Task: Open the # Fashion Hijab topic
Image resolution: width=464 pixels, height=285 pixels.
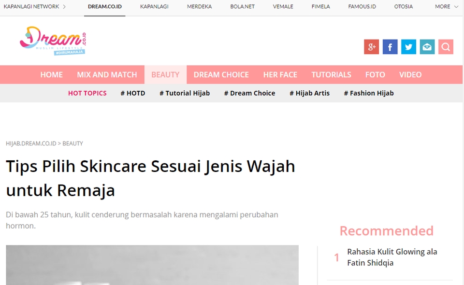Action: pyautogui.click(x=369, y=93)
